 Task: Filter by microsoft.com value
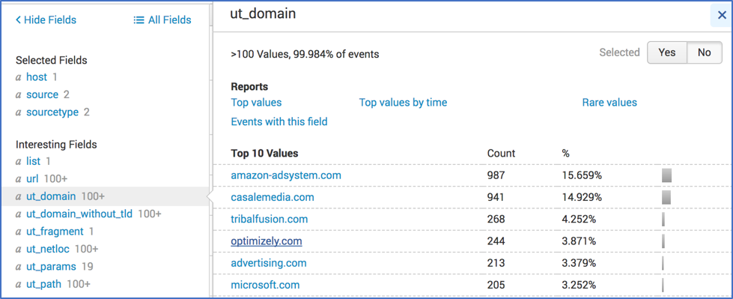pyautogui.click(x=265, y=285)
